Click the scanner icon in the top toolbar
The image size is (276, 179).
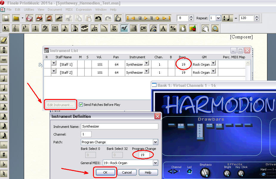click(49, 18)
